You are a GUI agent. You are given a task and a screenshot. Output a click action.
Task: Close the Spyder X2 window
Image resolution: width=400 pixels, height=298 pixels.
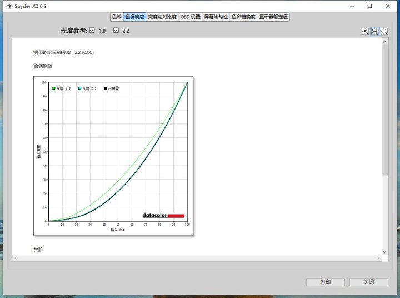click(x=388, y=6)
